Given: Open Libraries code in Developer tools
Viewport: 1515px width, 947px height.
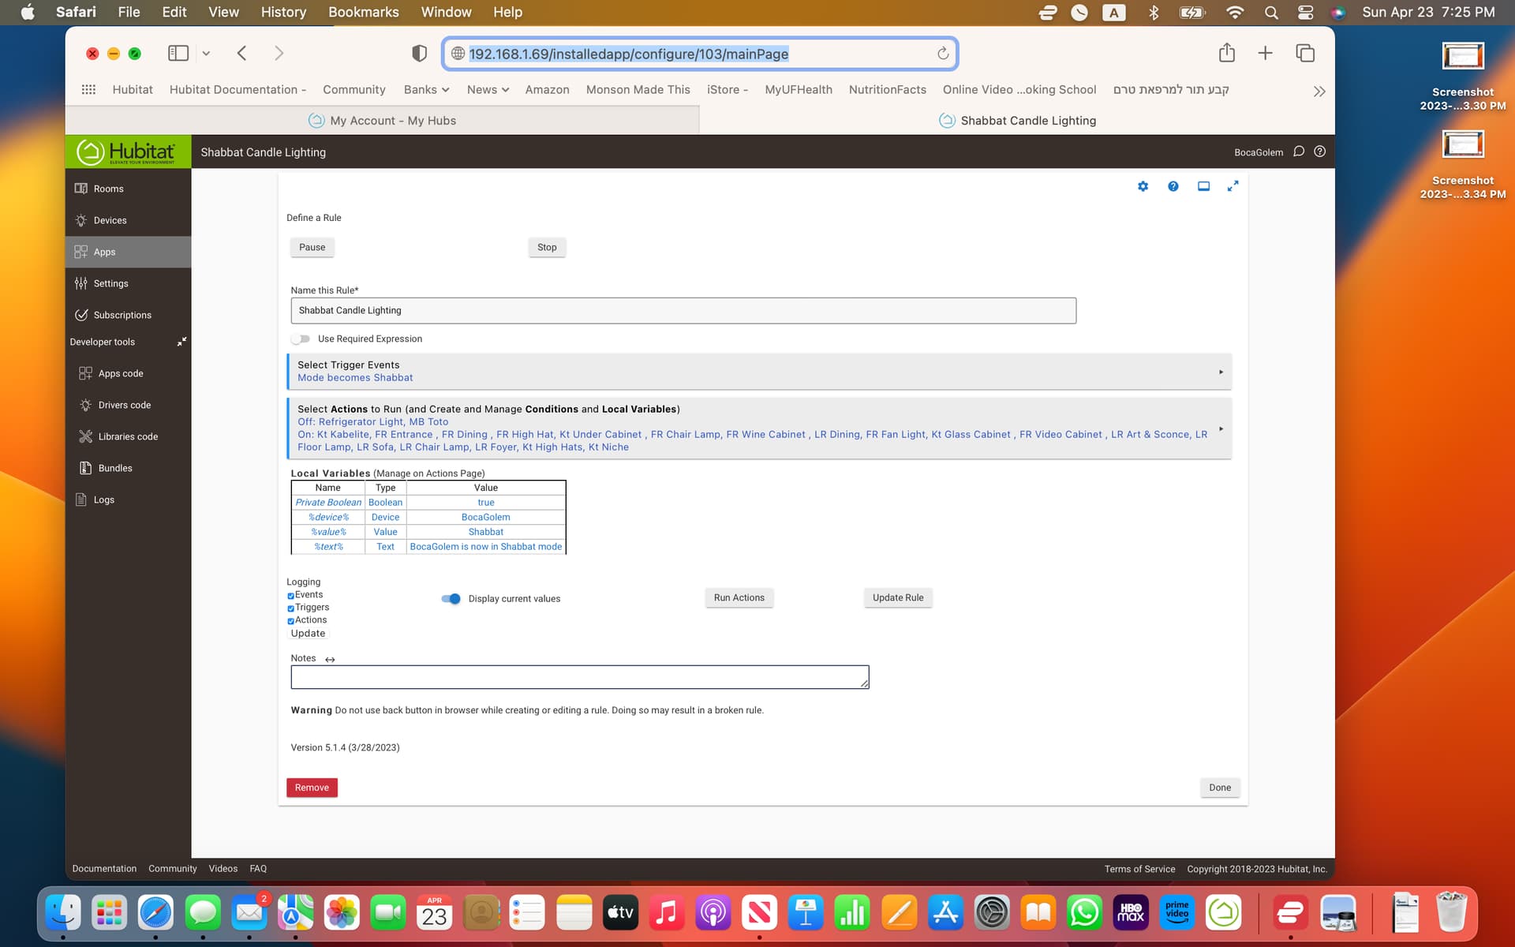Looking at the screenshot, I should [128, 436].
